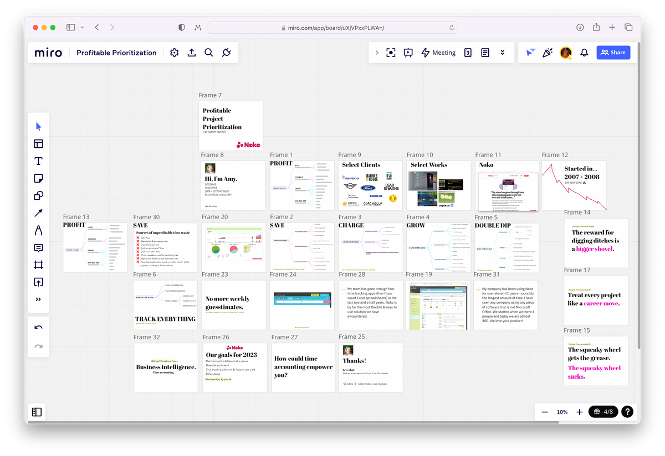
Task: Show Safari tab overview
Action: coord(628,27)
